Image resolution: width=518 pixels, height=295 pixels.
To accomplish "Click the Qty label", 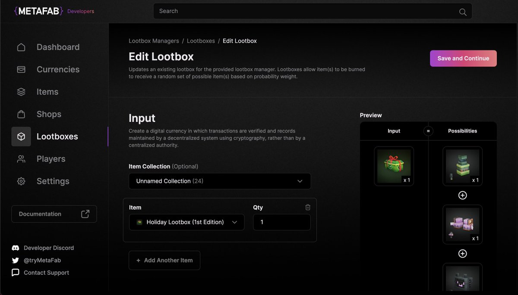I will tap(258, 208).
